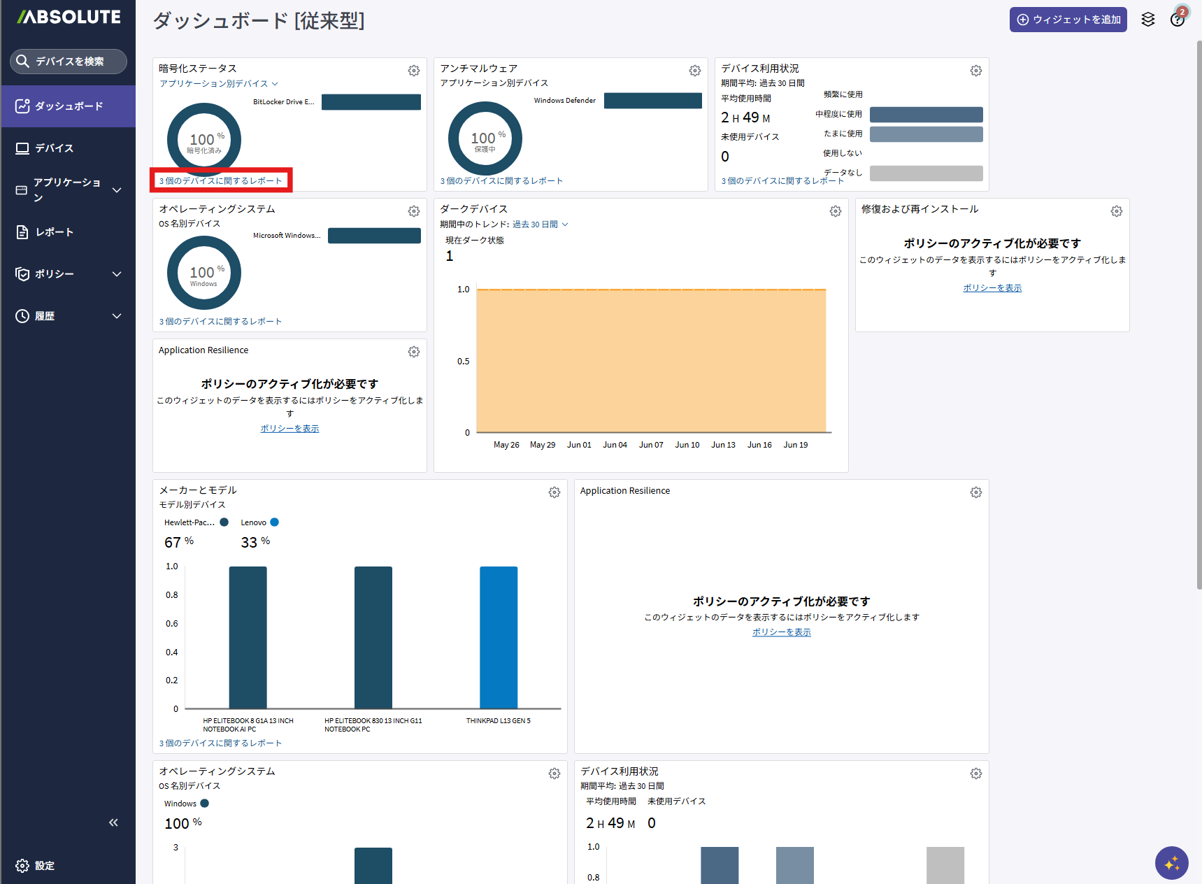The height and width of the screenshot is (884, 1202).
Task: Toggle Windows legend dot in OS chart
Action: click(x=205, y=804)
